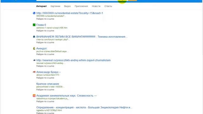Click the favicon next to Анекдот result
This screenshot has height=114, width=203.
(x=34, y=48)
